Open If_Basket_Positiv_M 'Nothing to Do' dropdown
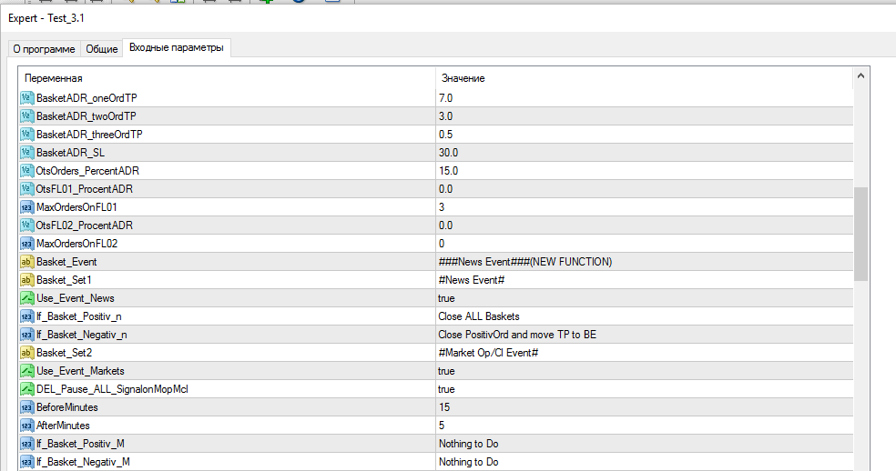This screenshot has height=471, width=896. click(644, 444)
